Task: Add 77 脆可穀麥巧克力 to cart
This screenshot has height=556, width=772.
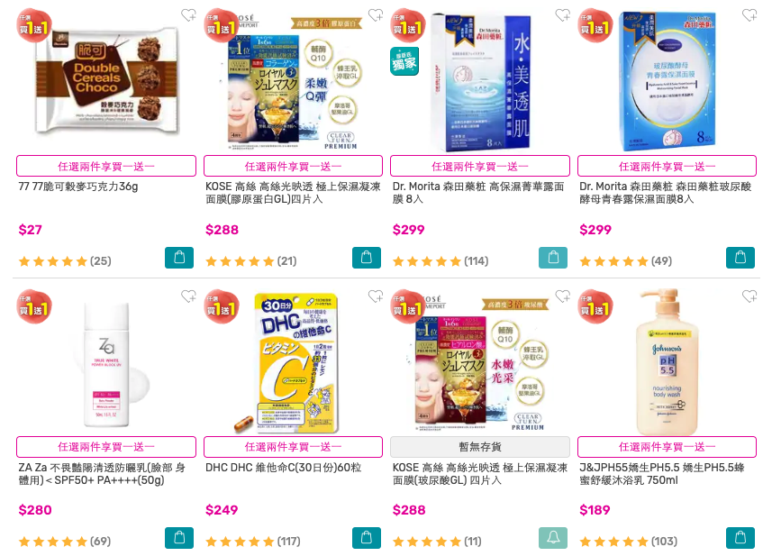Action: click(x=179, y=258)
